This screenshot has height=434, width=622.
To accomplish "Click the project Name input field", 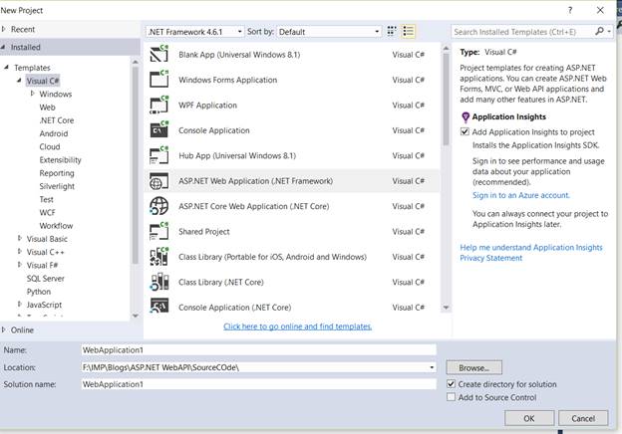I will (x=258, y=349).
